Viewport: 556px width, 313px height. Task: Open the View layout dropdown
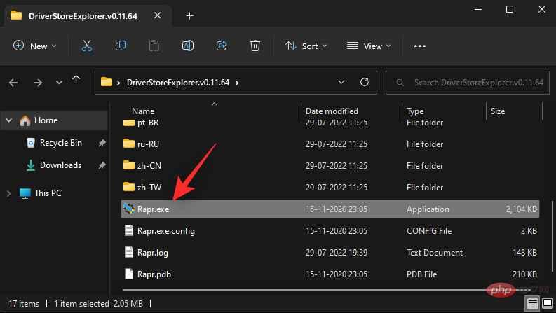pos(369,46)
